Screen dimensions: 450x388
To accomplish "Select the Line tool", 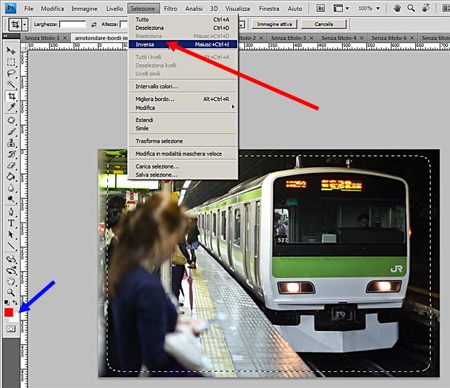I will [11, 246].
